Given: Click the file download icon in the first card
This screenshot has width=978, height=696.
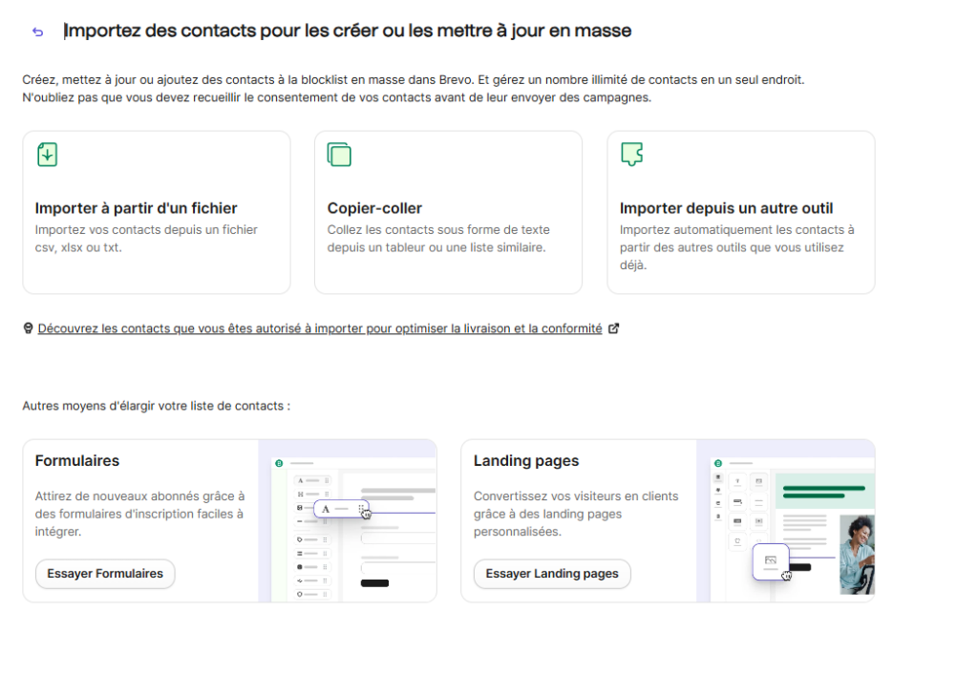Looking at the screenshot, I should click(x=48, y=154).
